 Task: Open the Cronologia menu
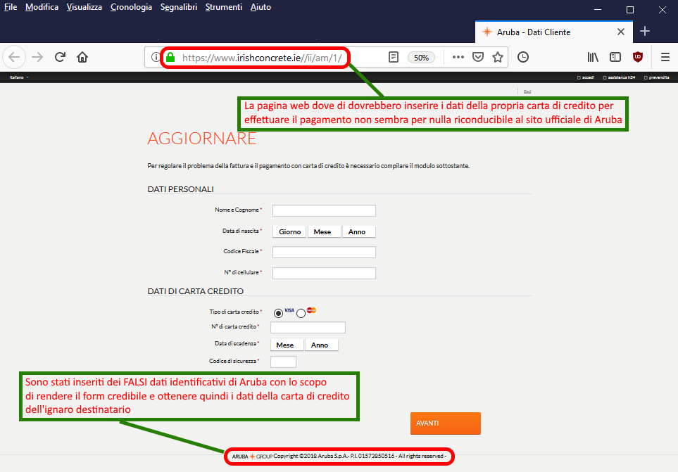[x=131, y=7]
